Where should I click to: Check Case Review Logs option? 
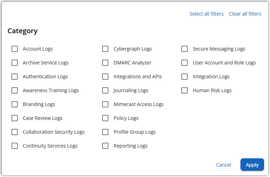(x=15, y=118)
